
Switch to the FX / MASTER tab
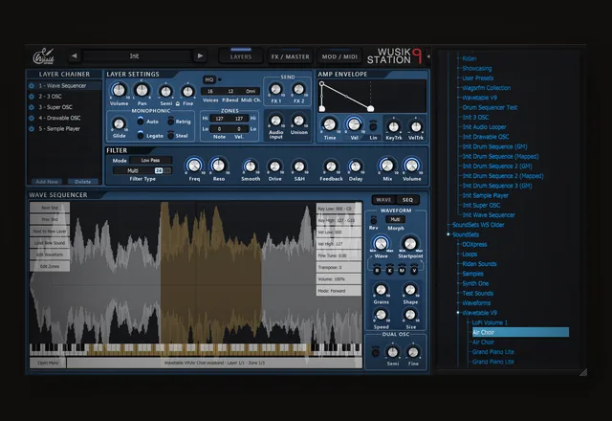click(290, 56)
